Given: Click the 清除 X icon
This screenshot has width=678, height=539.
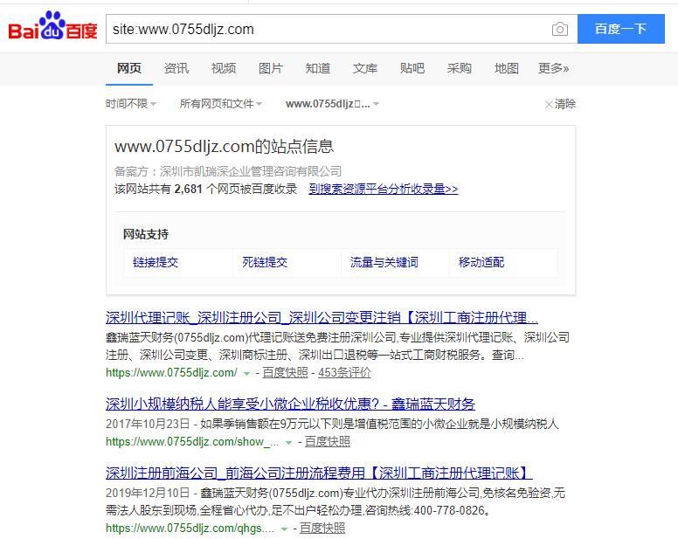Looking at the screenshot, I should click(x=549, y=104).
